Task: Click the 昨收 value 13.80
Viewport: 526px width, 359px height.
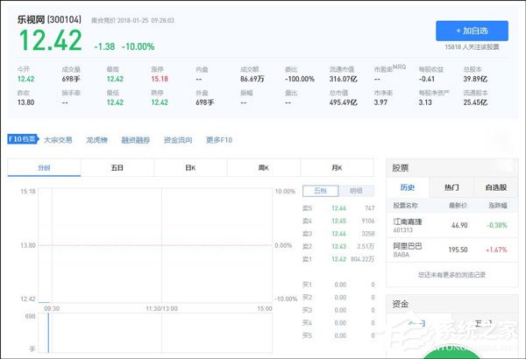Action: coord(25,102)
